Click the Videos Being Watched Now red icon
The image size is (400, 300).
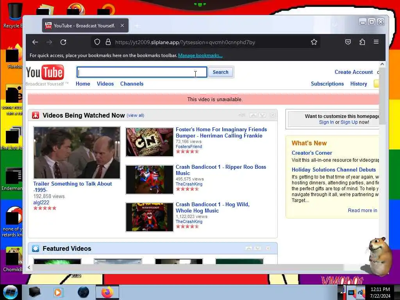tap(36, 115)
